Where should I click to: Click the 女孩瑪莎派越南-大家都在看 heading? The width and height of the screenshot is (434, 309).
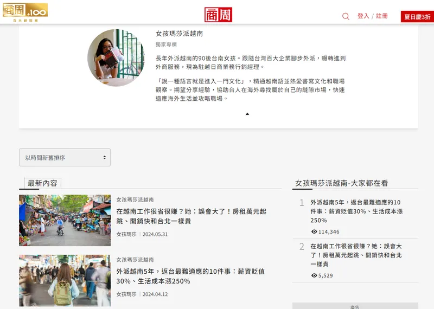point(341,183)
